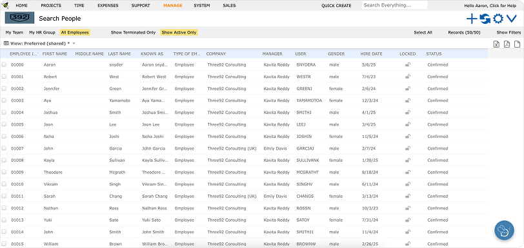This screenshot has width=524, height=248.
Task: Export list to Excel icon
Action: click(497, 44)
